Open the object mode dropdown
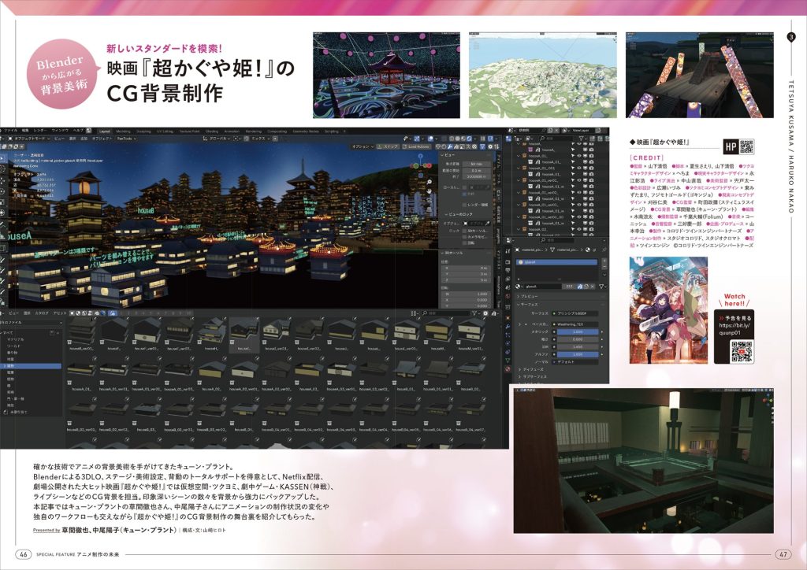Viewport: 807px width, 570px height. tap(31, 139)
